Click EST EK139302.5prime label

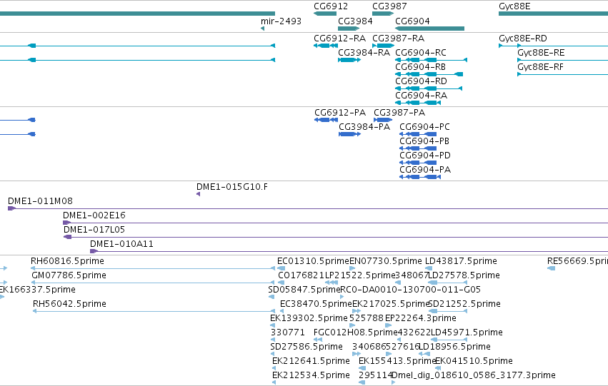309,319
